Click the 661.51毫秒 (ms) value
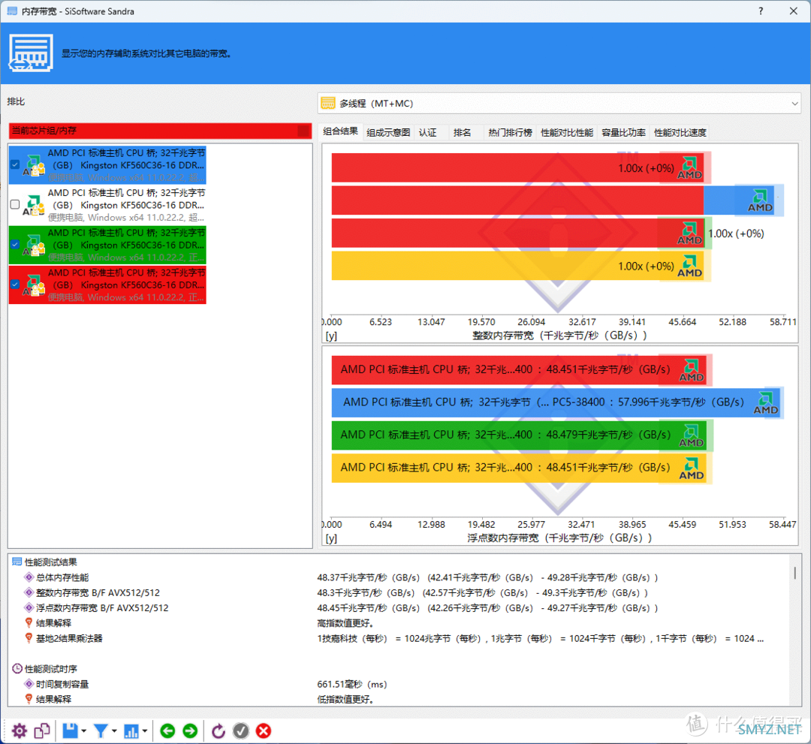 [351, 684]
